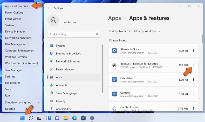Image resolution: width=205 pixels, height=122 pixels.
Task: Select Desktop at the menu bottom
Action: (x=22, y=109)
